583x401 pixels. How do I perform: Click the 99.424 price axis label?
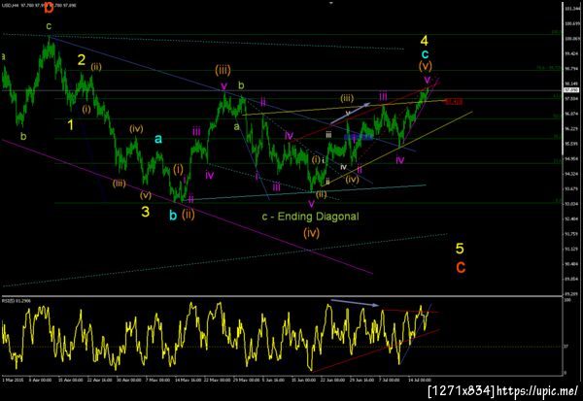pyautogui.click(x=569, y=53)
